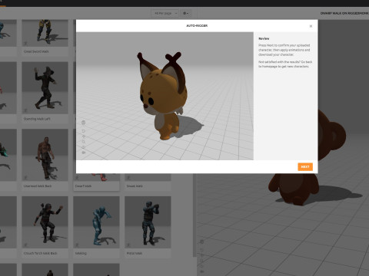This screenshot has height=276, width=369.
Task: Click the motion icon on Crouch Torch Walk Back thumbnail
Action: pos(25,245)
